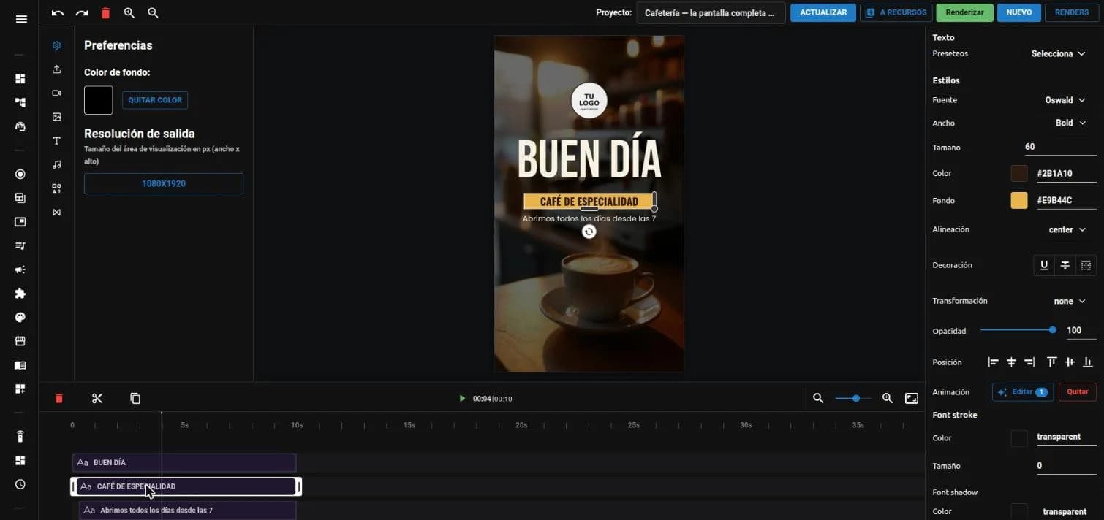The height and width of the screenshot is (520, 1104).
Task: Open the shapes/elements add tool
Action: [57, 188]
